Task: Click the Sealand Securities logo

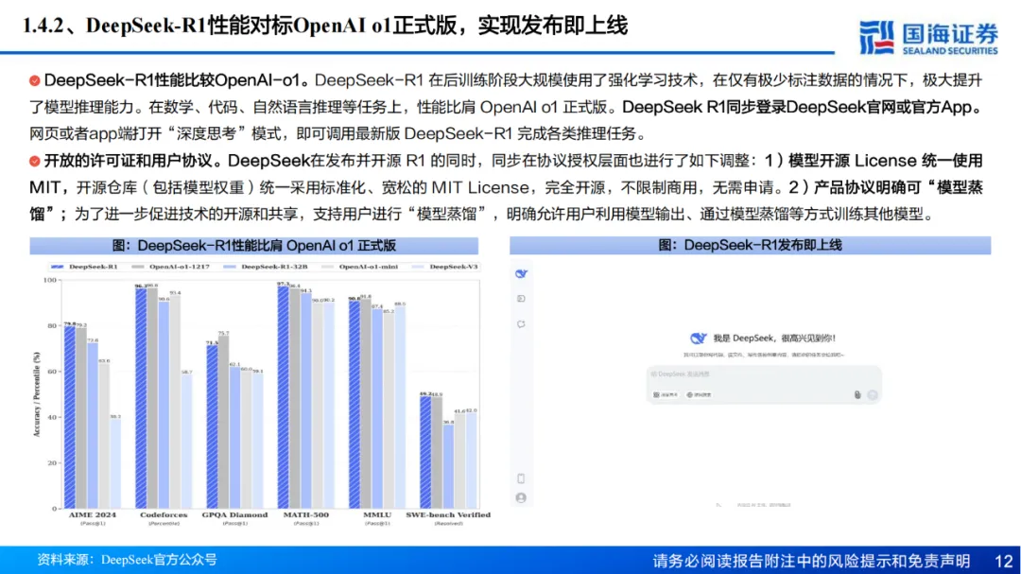Action: tap(928, 38)
